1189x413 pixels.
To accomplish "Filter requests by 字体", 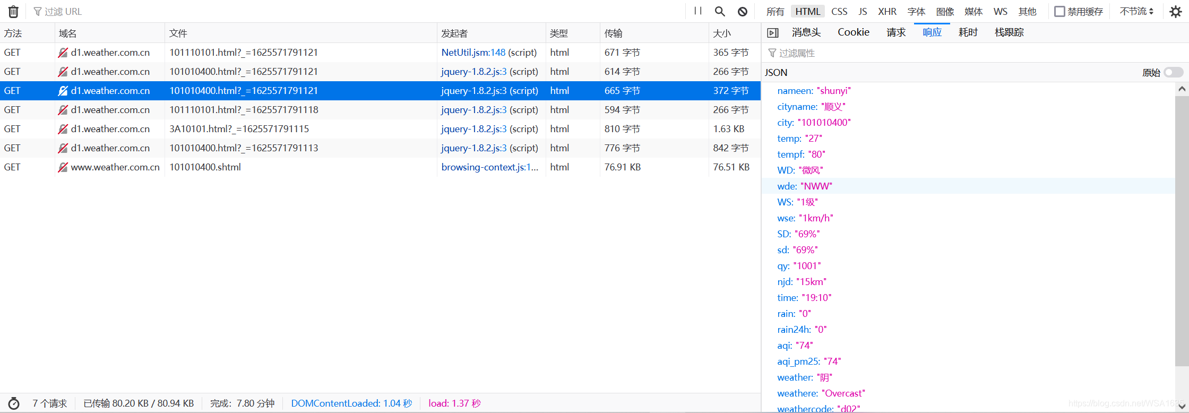I will (916, 11).
